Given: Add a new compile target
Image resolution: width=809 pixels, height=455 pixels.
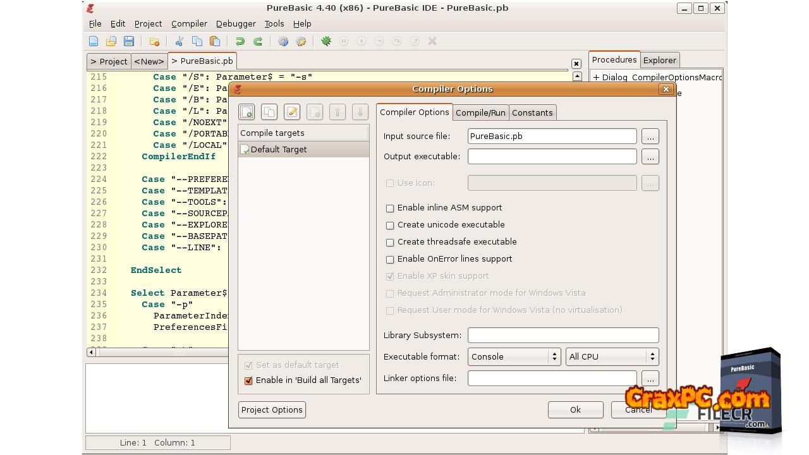Looking at the screenshot, I should pos(246,112).
